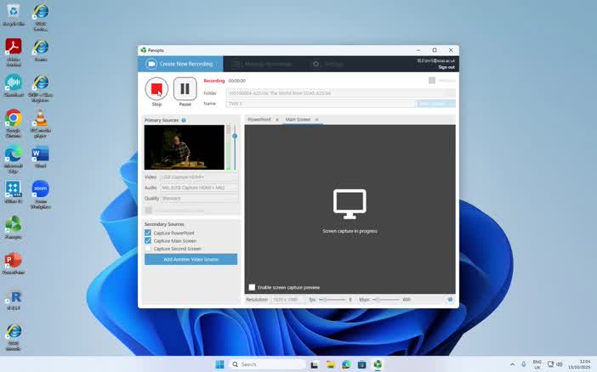Click the Primary Sources info icon
This screenshot has width=597, height=372.
click(x=184, y=121)
